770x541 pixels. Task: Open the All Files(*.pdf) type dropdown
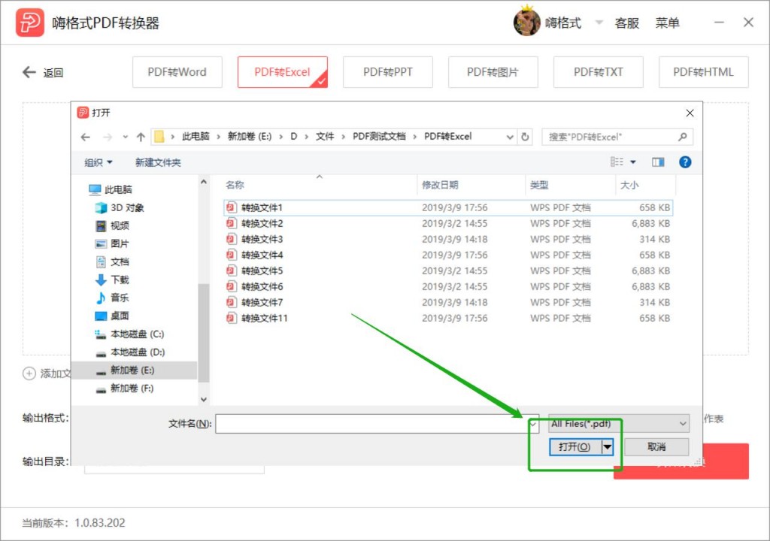coord(618,423)
